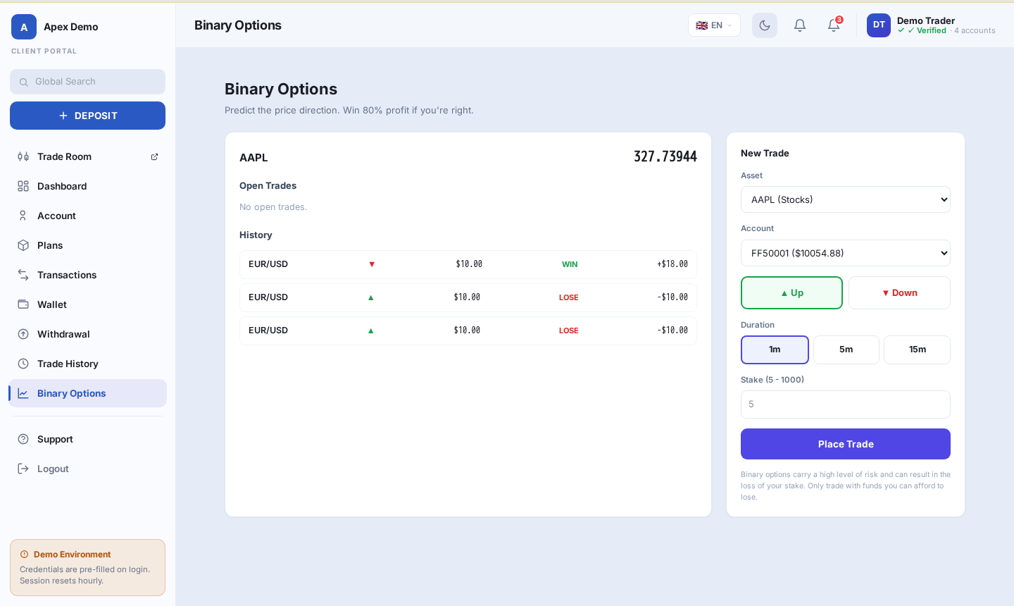Click the DT user avatar
The width and height of the screenshot is (1014, 606).
coord(879,25)
